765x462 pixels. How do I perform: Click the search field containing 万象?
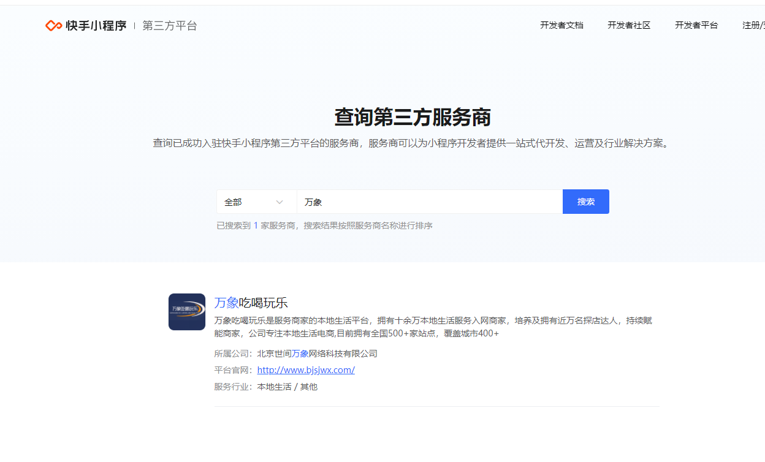click(430, 202)
